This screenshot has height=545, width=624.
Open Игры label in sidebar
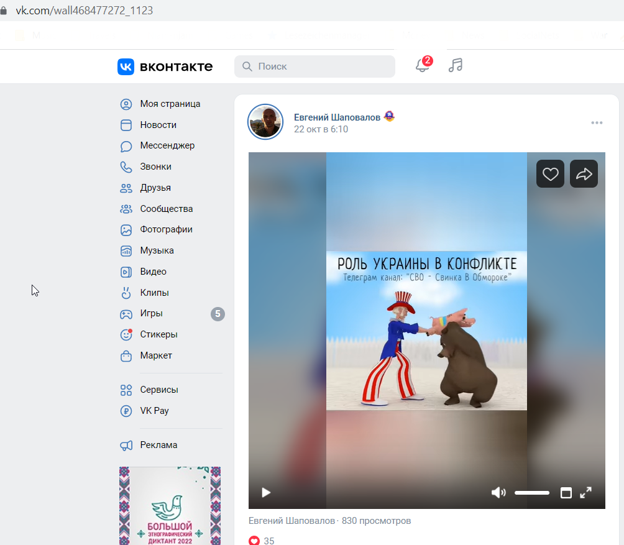(x=151, y=313)
